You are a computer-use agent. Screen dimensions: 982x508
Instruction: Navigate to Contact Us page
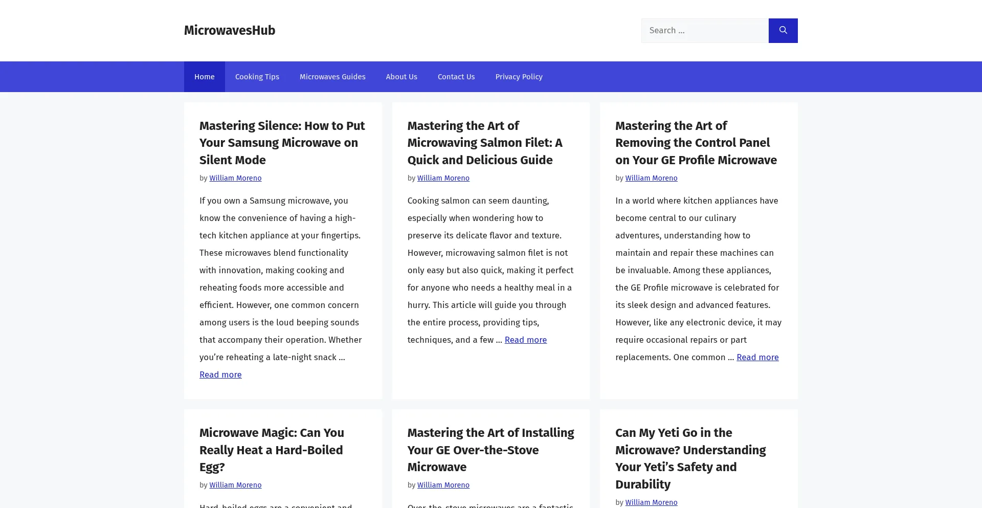(x=456, y=77)
